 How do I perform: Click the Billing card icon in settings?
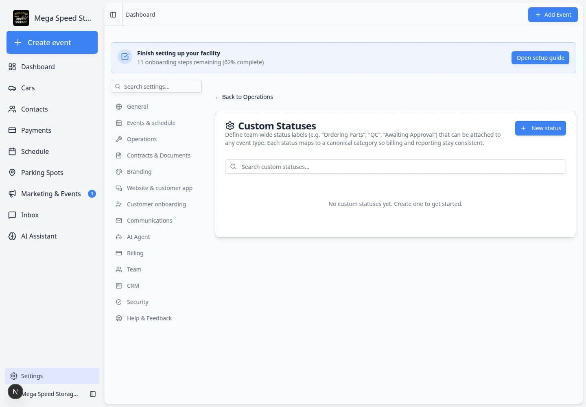119,253
